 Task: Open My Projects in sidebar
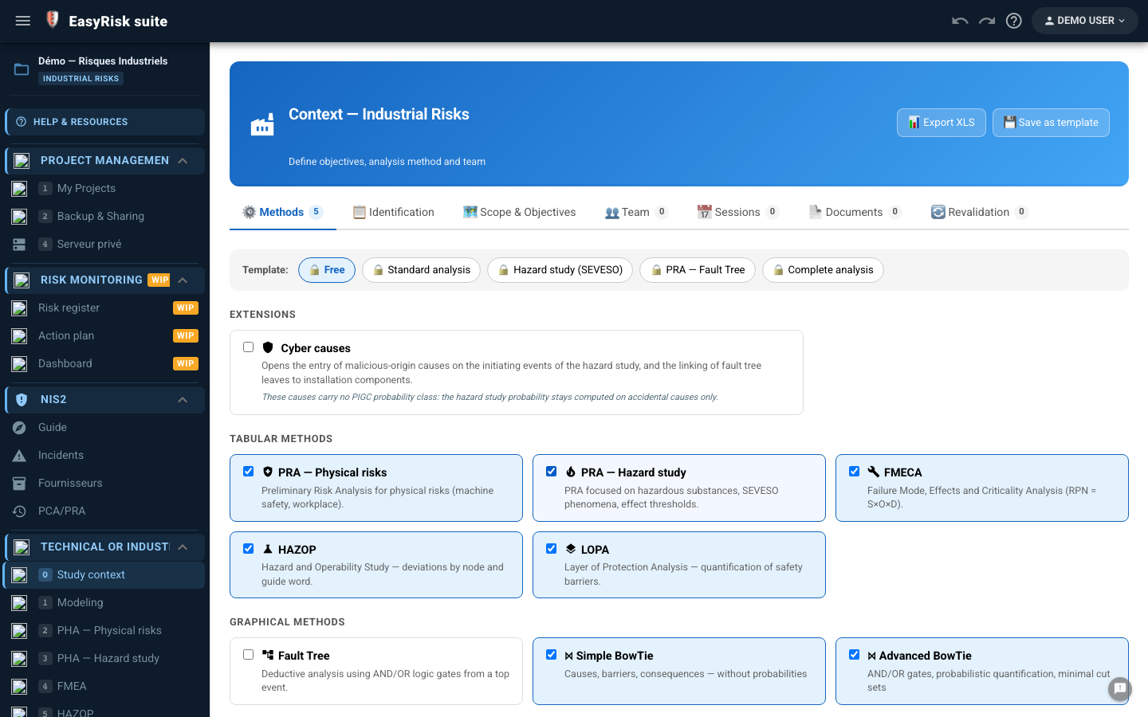click(x=104, y=189)
